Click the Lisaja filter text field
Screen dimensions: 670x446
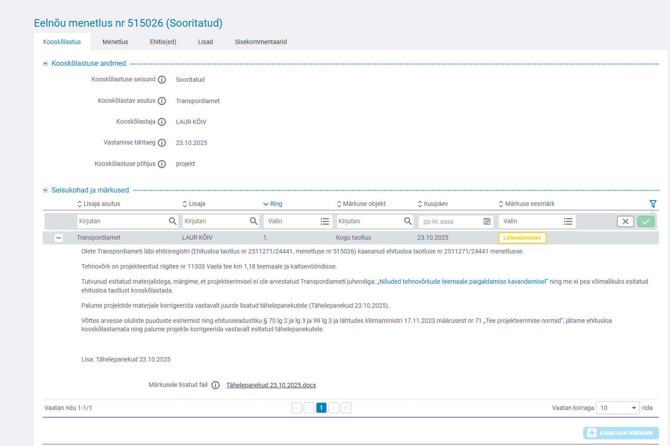click(215, 221)
